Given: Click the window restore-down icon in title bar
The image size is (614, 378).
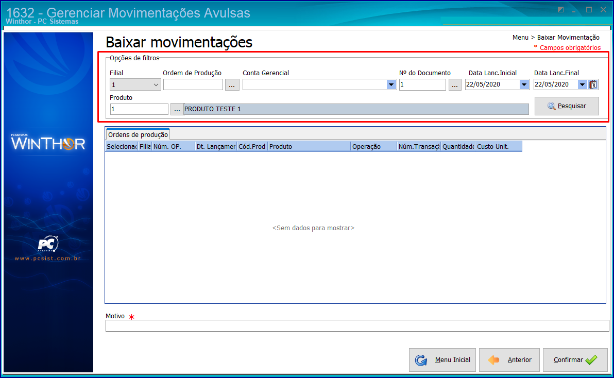Looking at the screenshot, I should tap(561, 10).
